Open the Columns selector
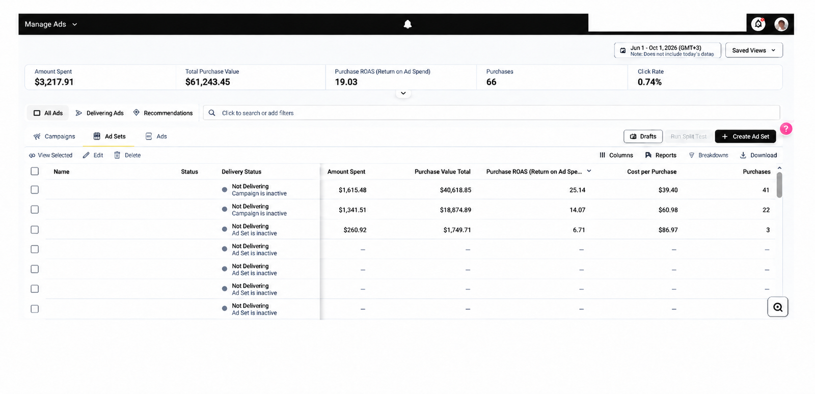This screenshot has width=815, height=394. click(x=616, y=155)
